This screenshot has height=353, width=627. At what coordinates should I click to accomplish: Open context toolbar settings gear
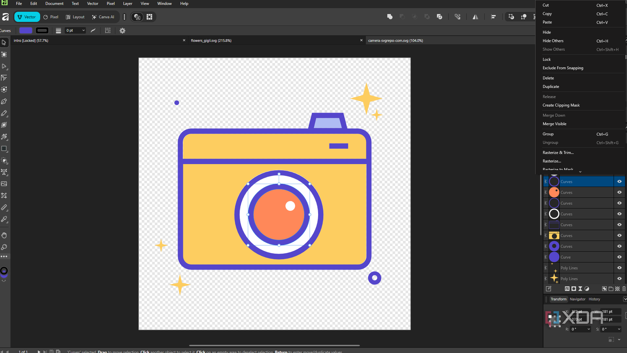[122, 30]
